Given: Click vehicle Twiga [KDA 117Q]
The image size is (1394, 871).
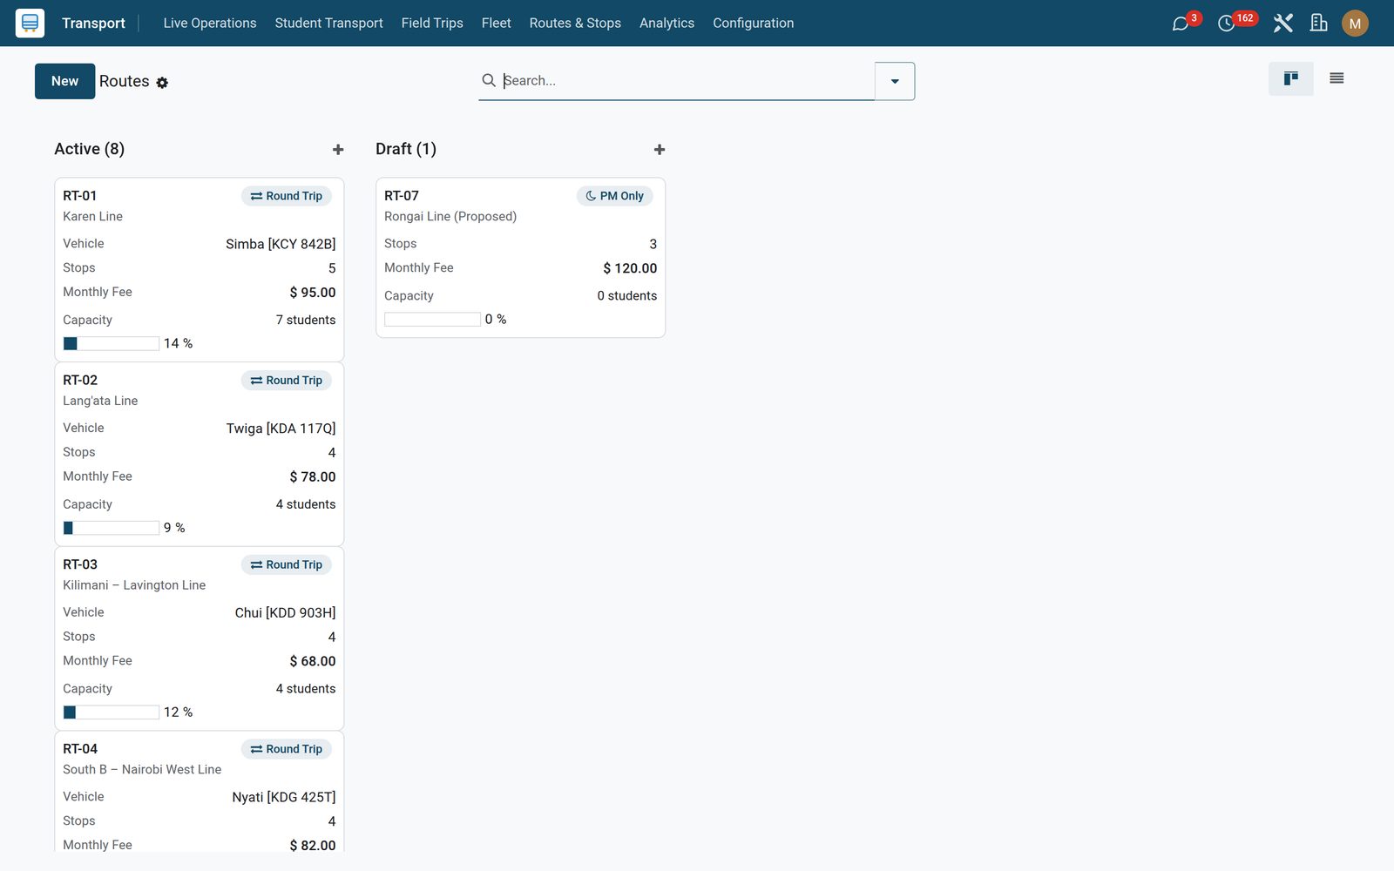Looking at the screenshot, I should coord(281,429).
